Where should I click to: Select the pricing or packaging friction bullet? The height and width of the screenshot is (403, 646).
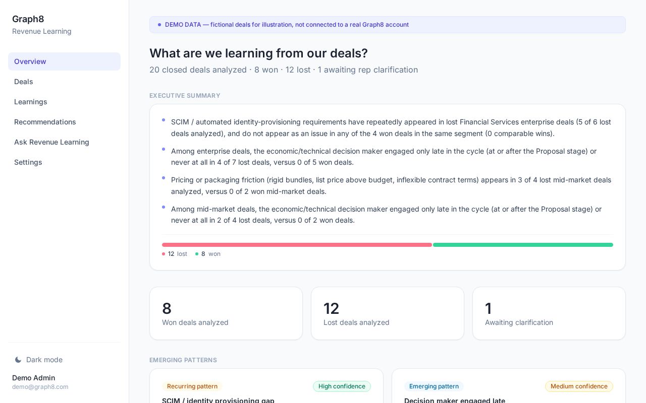tap(388, 185)
